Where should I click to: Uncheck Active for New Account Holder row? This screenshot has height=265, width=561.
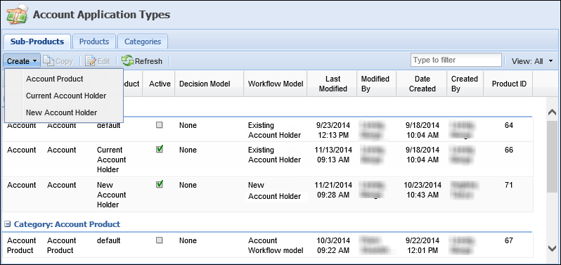click(160, 185)
